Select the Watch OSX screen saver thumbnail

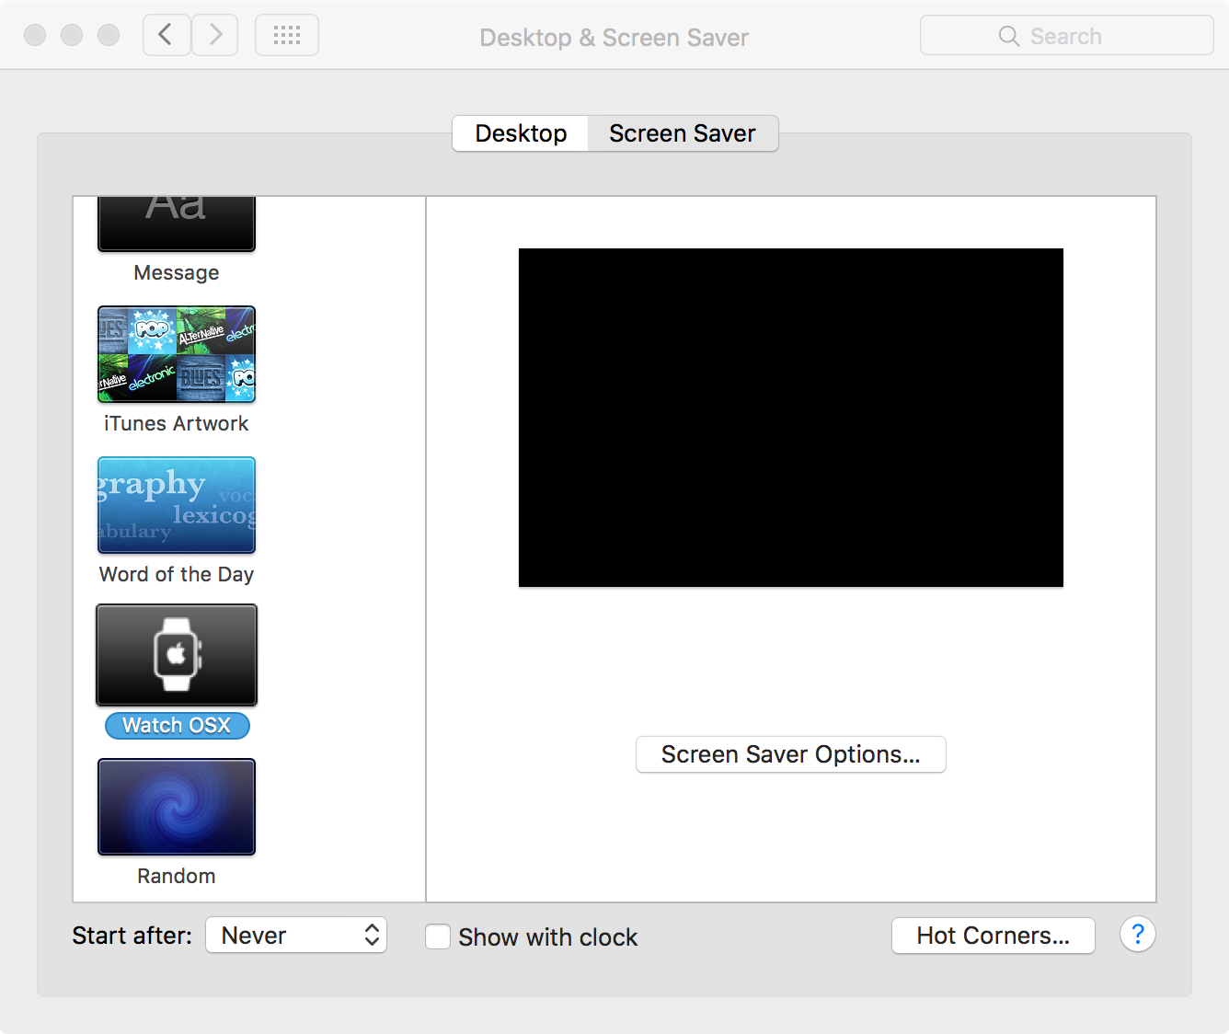coord(177,655)
